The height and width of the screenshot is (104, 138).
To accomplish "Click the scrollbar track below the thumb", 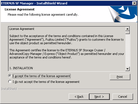I will coord(127,50).
